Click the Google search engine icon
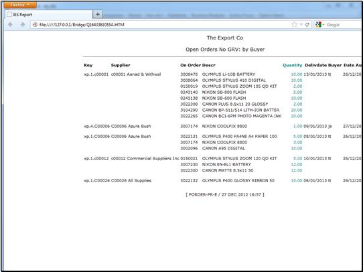The height and width of the screenshot is (272, 363). click(319, 25)
